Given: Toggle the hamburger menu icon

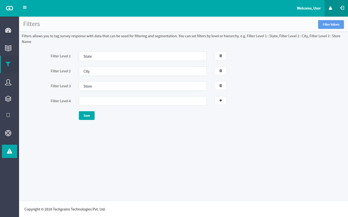Looking at the screenshot, I should tap(25, 8).
